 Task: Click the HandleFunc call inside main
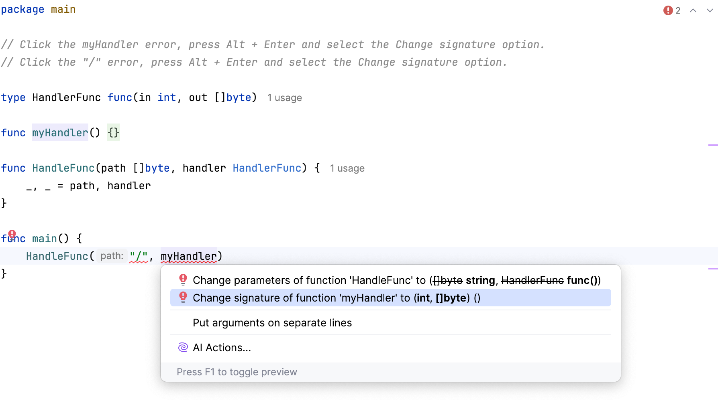tap(57, 256)
